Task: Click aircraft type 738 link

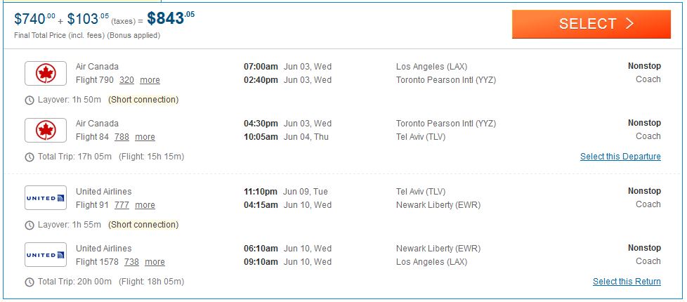Action: [x=131, y=262]
